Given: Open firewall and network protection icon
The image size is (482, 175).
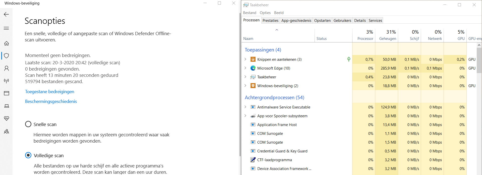Looking at the screenshot, I should point(7,81).
